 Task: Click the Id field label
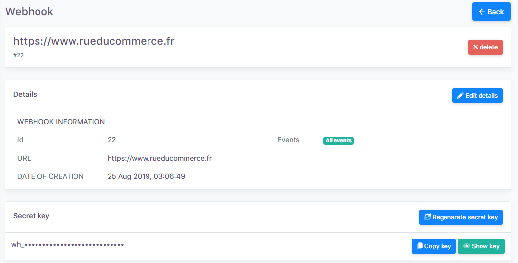click(20, 140)
